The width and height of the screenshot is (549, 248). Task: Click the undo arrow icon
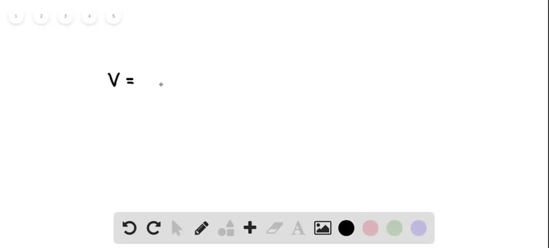coord(129,228)
